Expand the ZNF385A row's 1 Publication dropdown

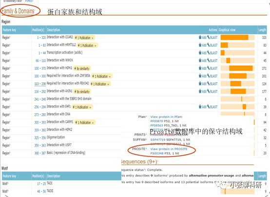click(x=101, y=76)
